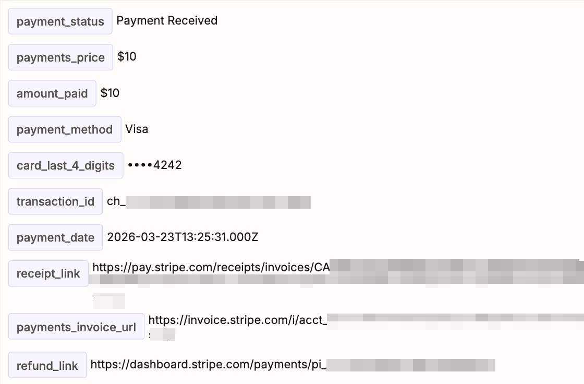Select the refund_link field tag
The image size is (584, 384).
pyautogui.click(x=47, y=365)
